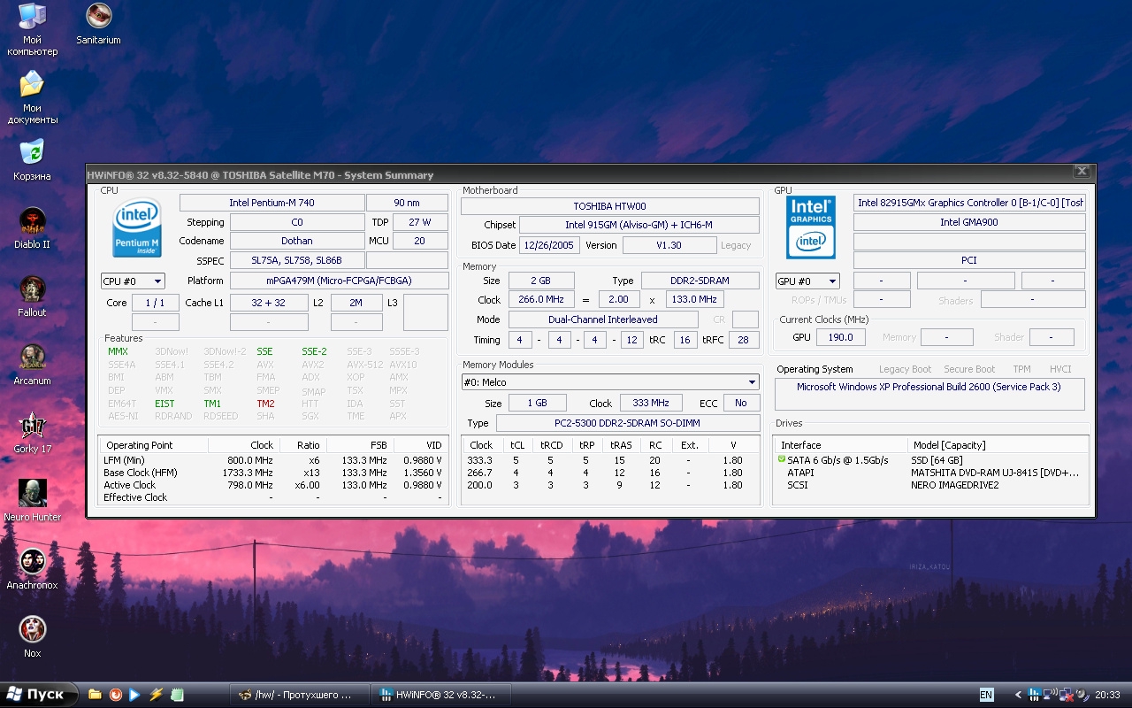Click the PC2-5300 DDR2-SDRAM SO-DIMM type field
This screenshot has height=708, width=1132.
coord(628,423)
